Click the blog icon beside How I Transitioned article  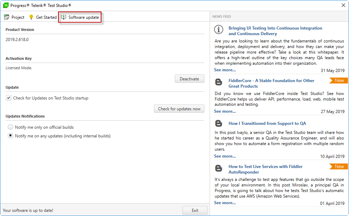pos(219,123)
